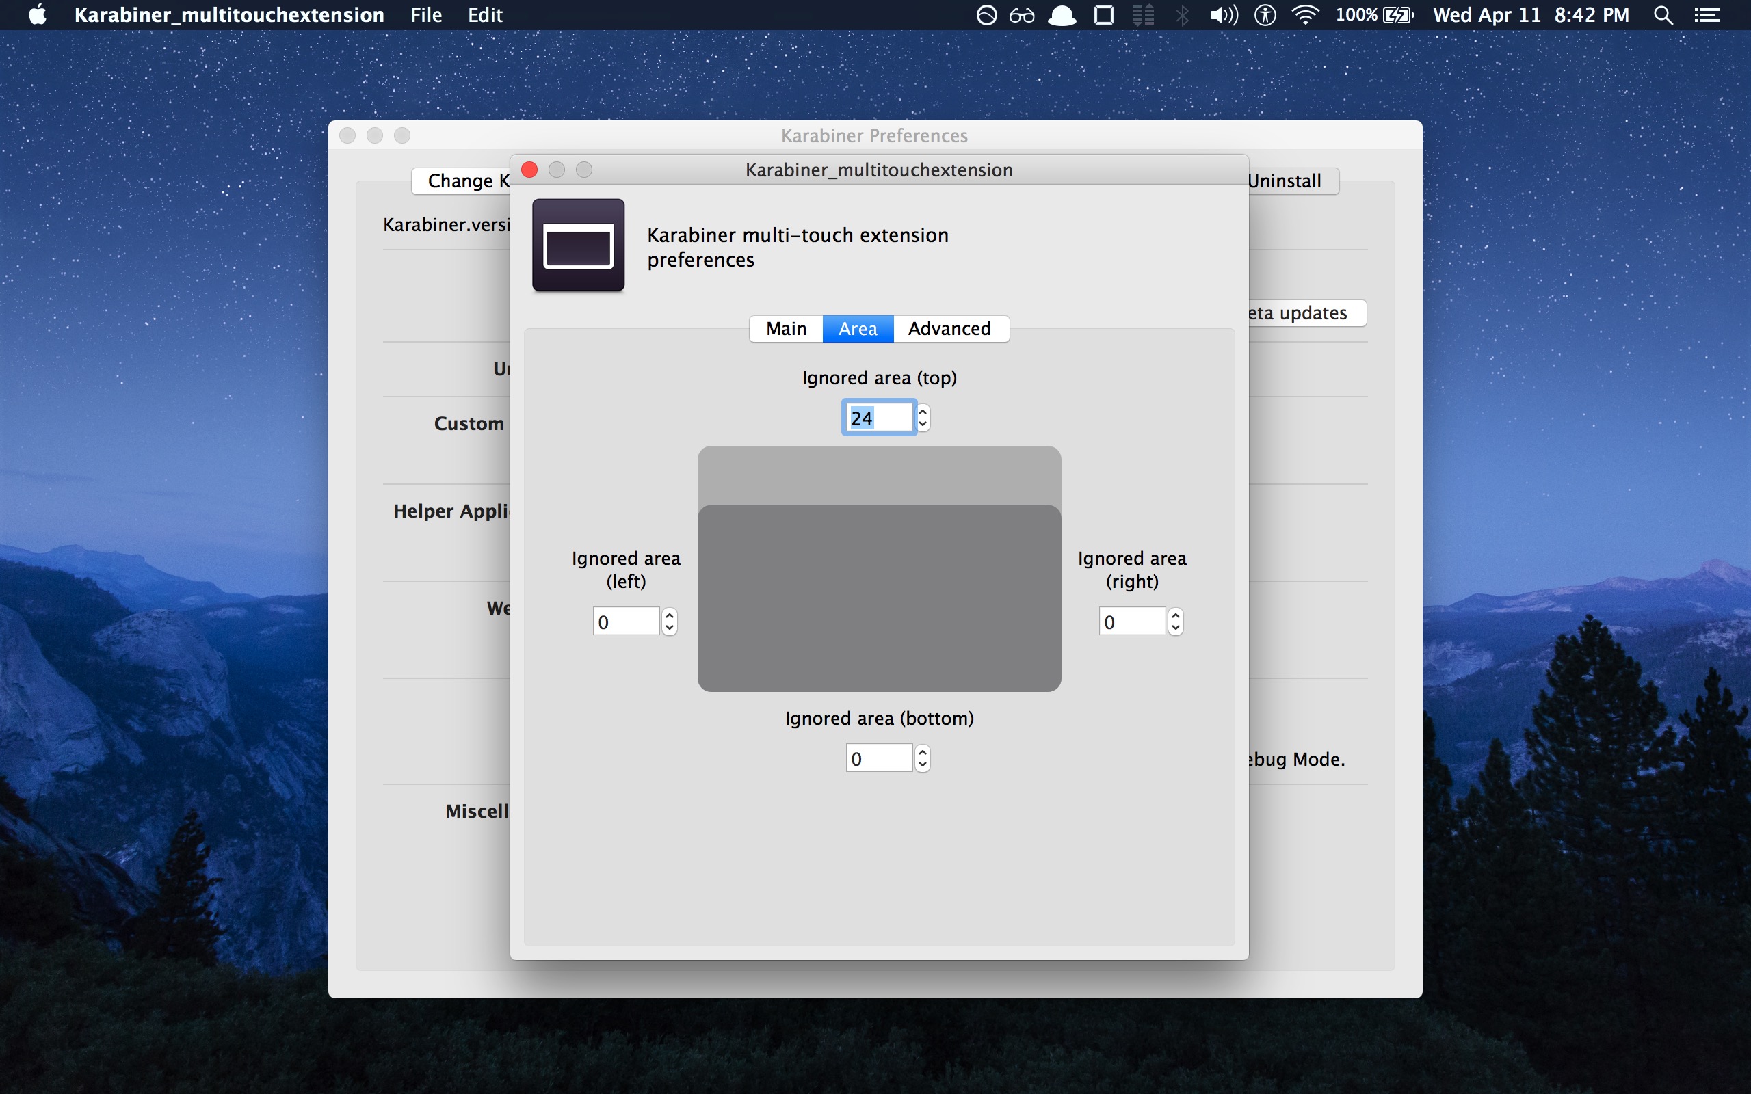Click the Ignored area (left) value field
The height and width of the screenshot is (1094, 1751).
point(626,622)
